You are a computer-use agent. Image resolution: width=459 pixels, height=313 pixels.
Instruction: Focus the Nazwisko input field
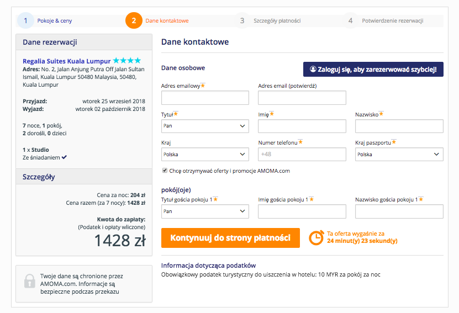pos(399,126)
